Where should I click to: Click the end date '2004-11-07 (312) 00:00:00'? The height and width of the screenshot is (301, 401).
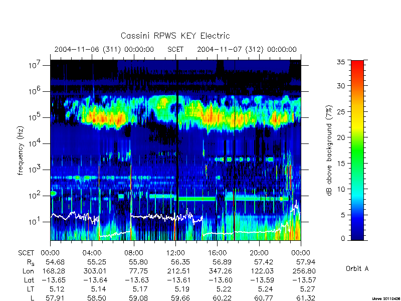[247, 49]
